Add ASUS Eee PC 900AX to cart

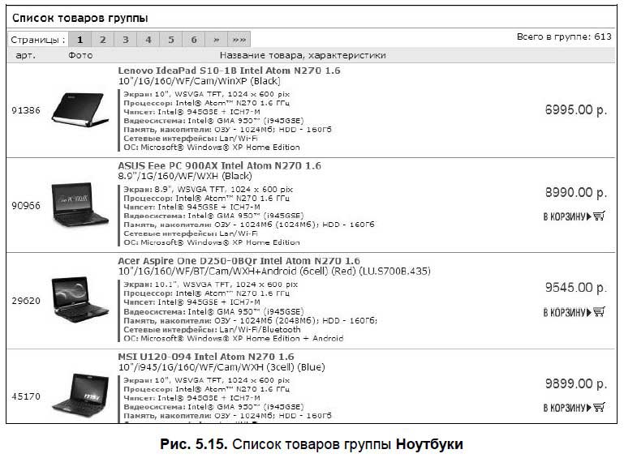click(x=575, y=216)
